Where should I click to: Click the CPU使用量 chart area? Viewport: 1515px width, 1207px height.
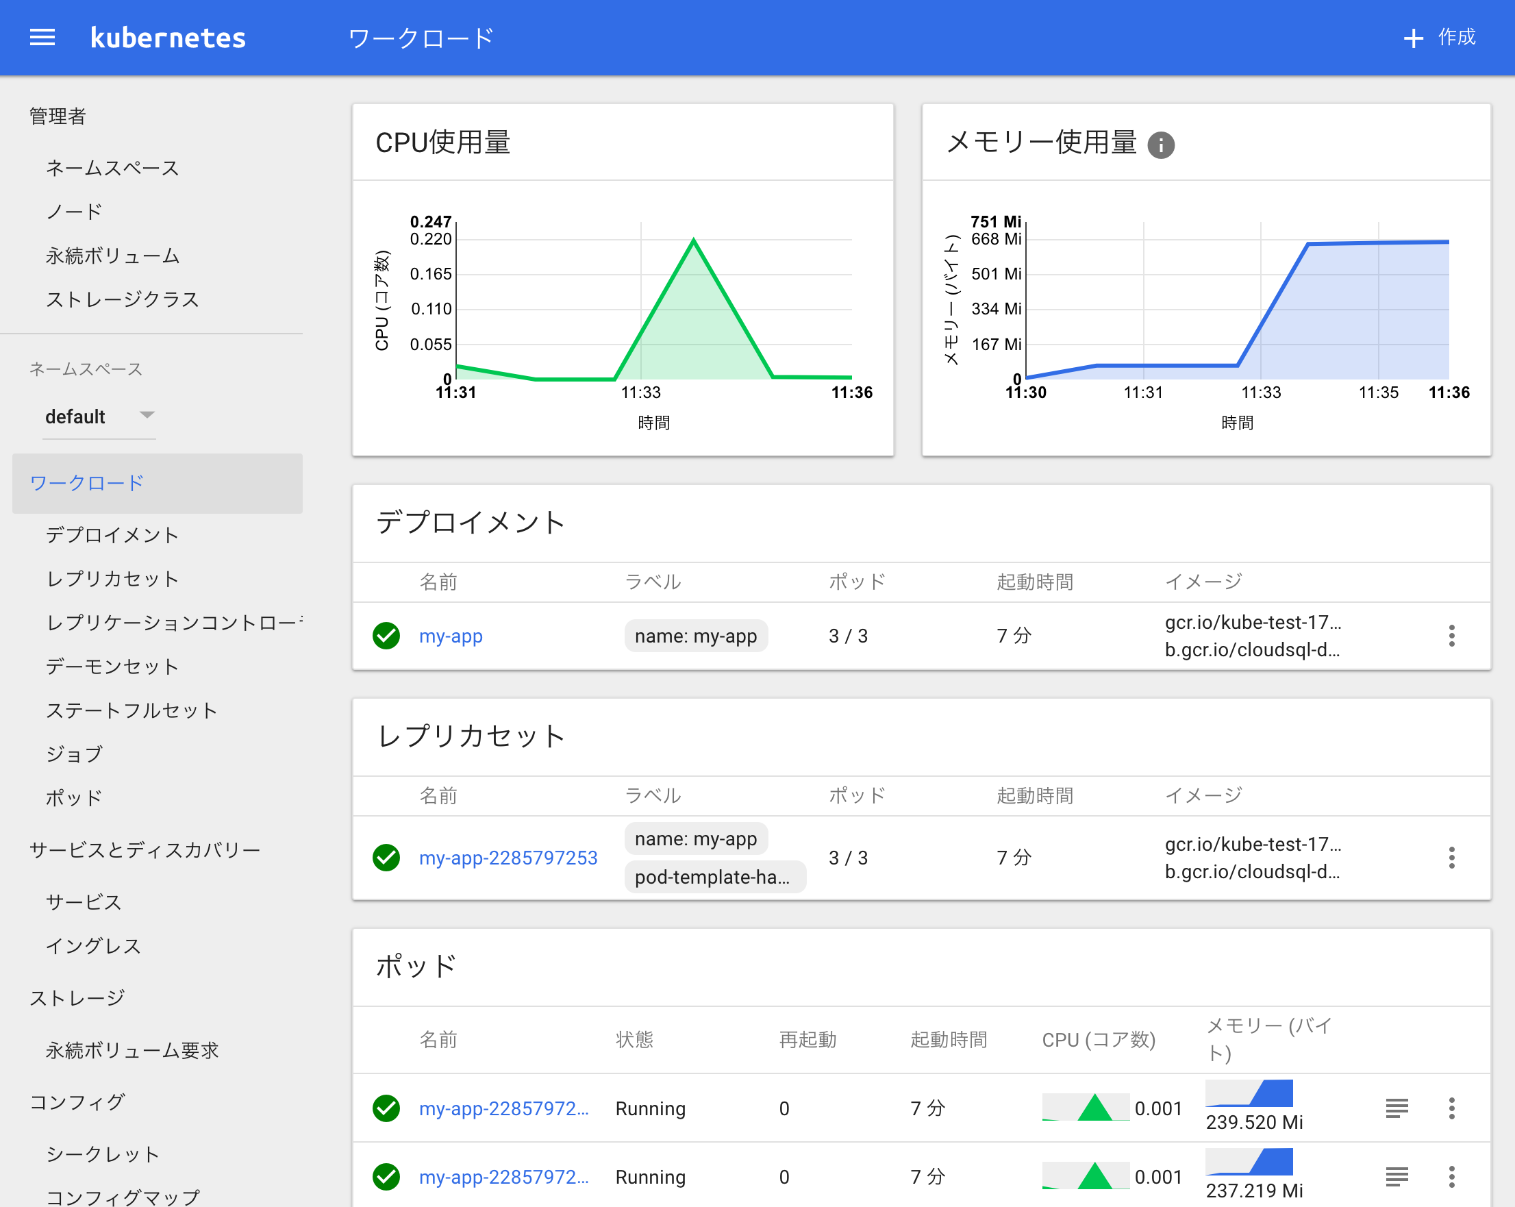tap(653, 301)
